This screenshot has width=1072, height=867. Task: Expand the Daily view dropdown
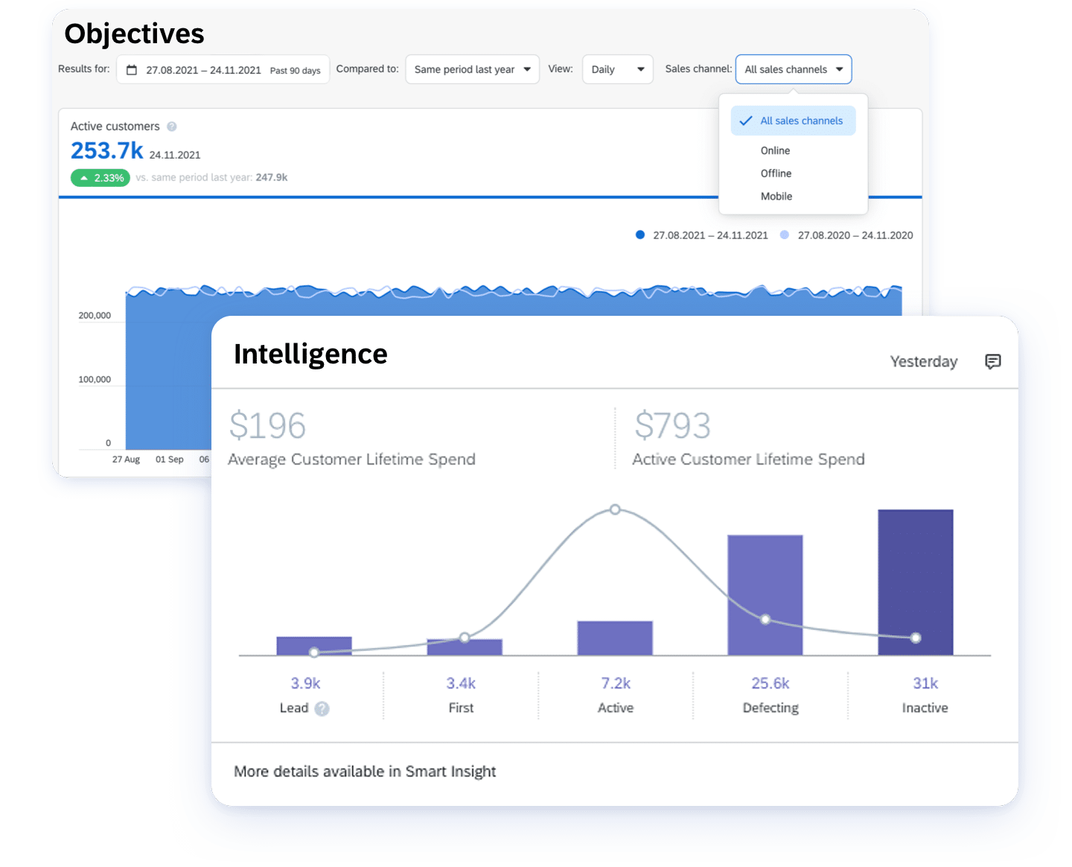pyautogui.click(x=617, y=69)
